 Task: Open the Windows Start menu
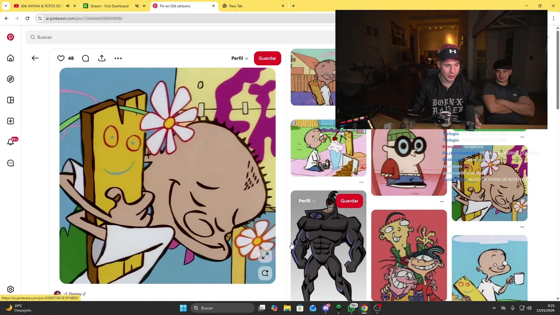183,308
